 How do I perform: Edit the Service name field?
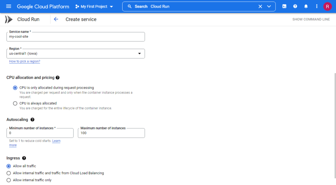tap(76, 37)
